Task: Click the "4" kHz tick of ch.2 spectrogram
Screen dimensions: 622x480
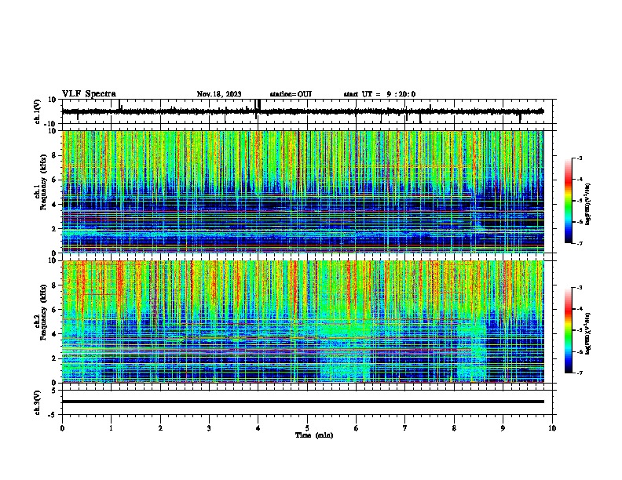Action: click(x=54, y=334)
